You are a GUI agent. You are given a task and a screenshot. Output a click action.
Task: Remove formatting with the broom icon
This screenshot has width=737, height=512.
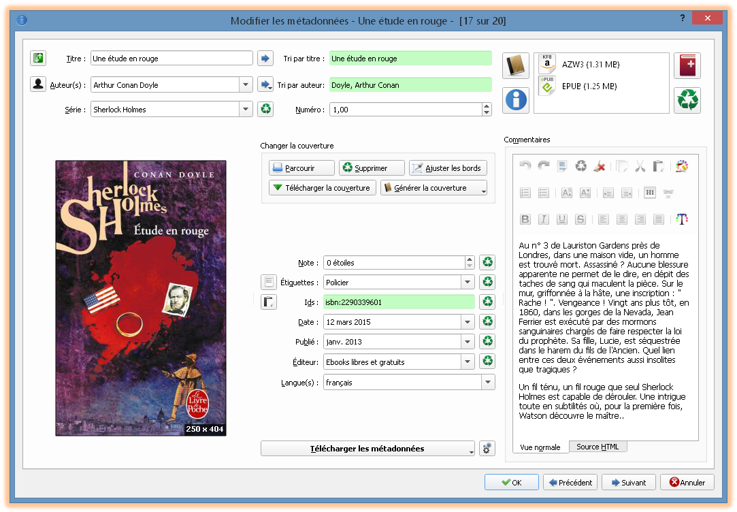point(600,166)
